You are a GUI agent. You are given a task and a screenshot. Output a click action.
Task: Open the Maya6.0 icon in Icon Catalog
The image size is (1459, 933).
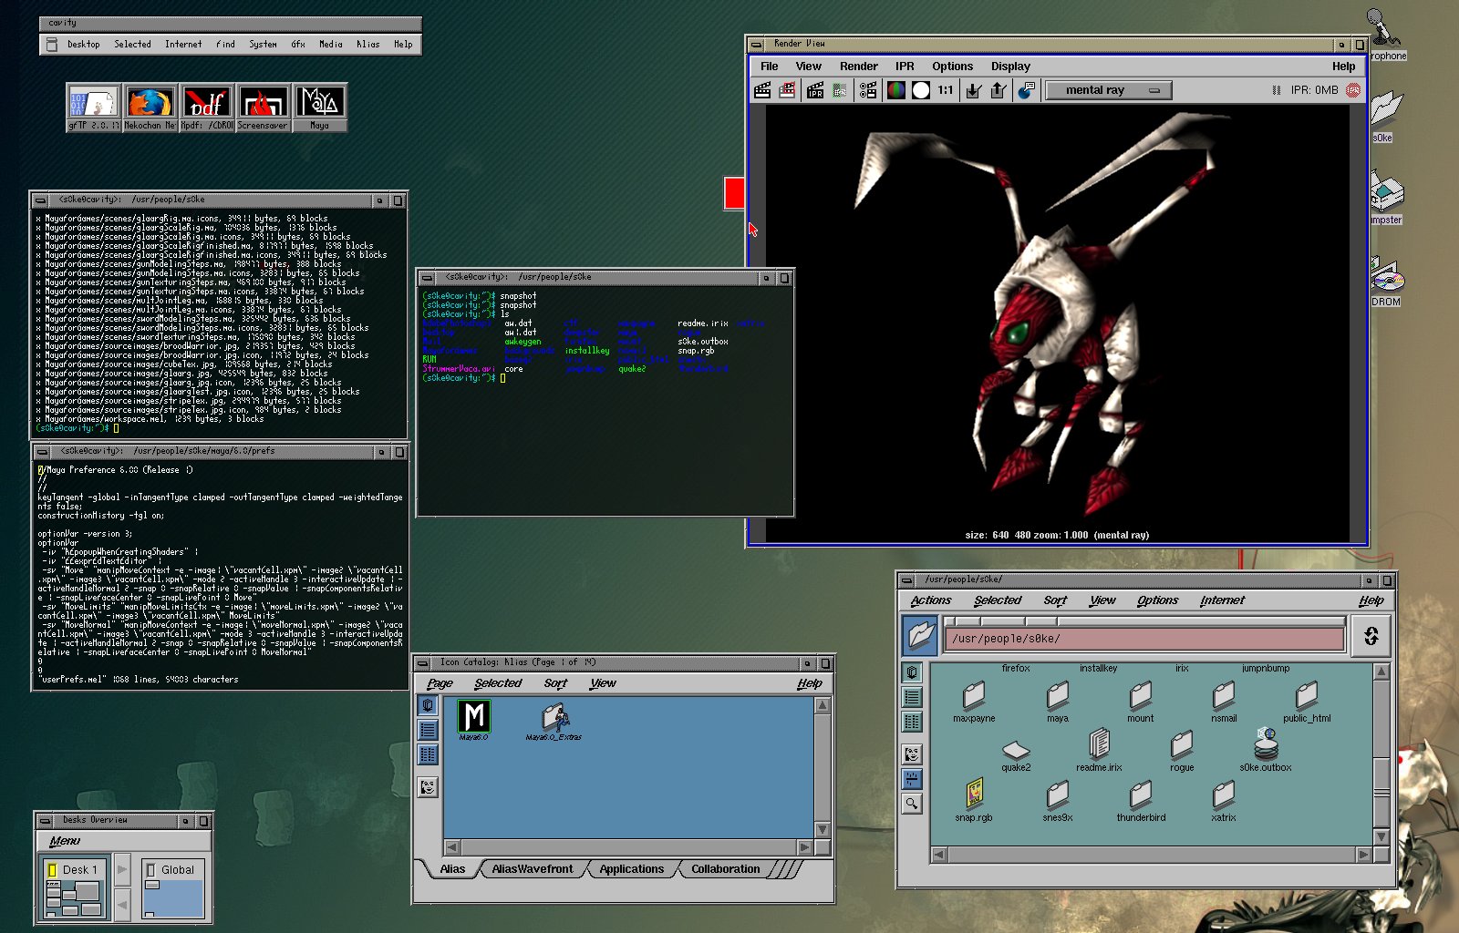473,717
